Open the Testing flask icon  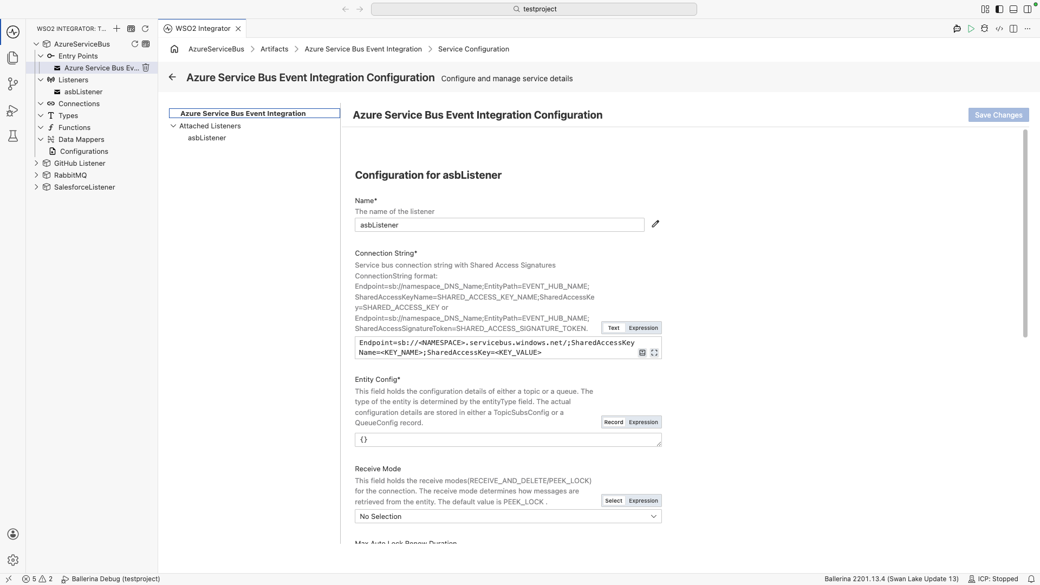point(13,136)
